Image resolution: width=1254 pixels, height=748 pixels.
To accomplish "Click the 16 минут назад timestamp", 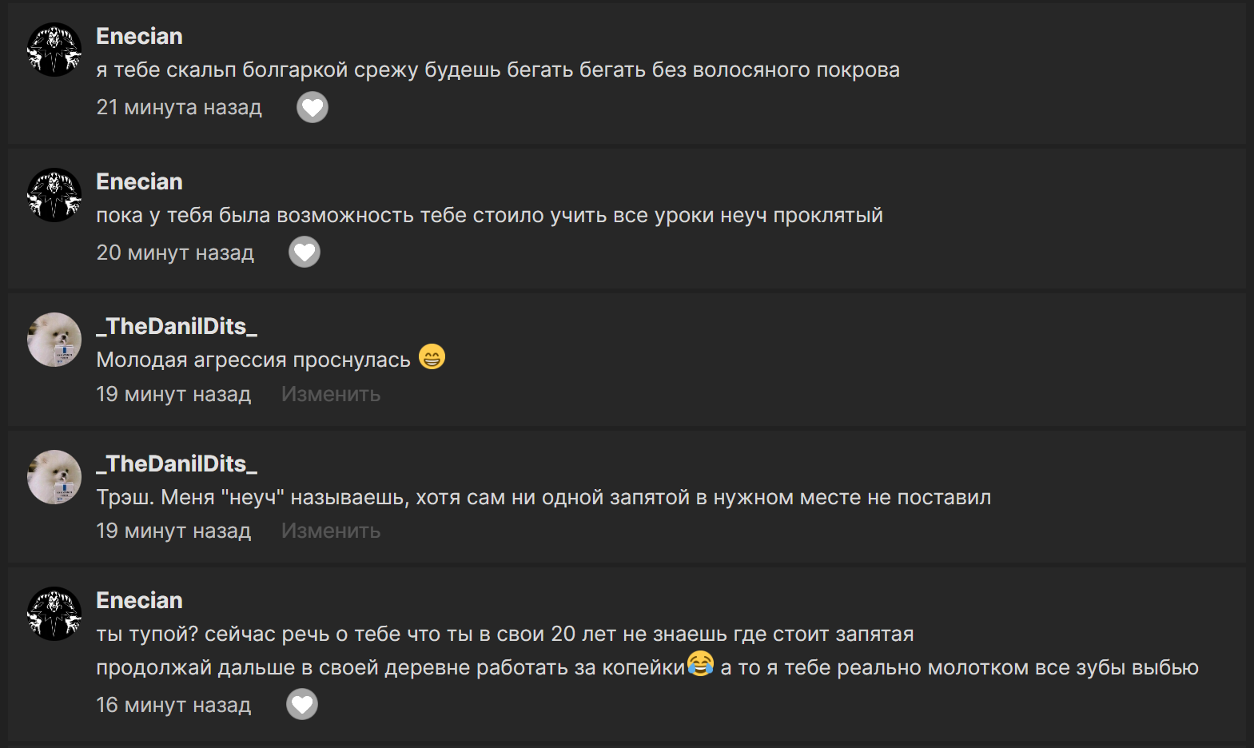I will pos(173,704).
